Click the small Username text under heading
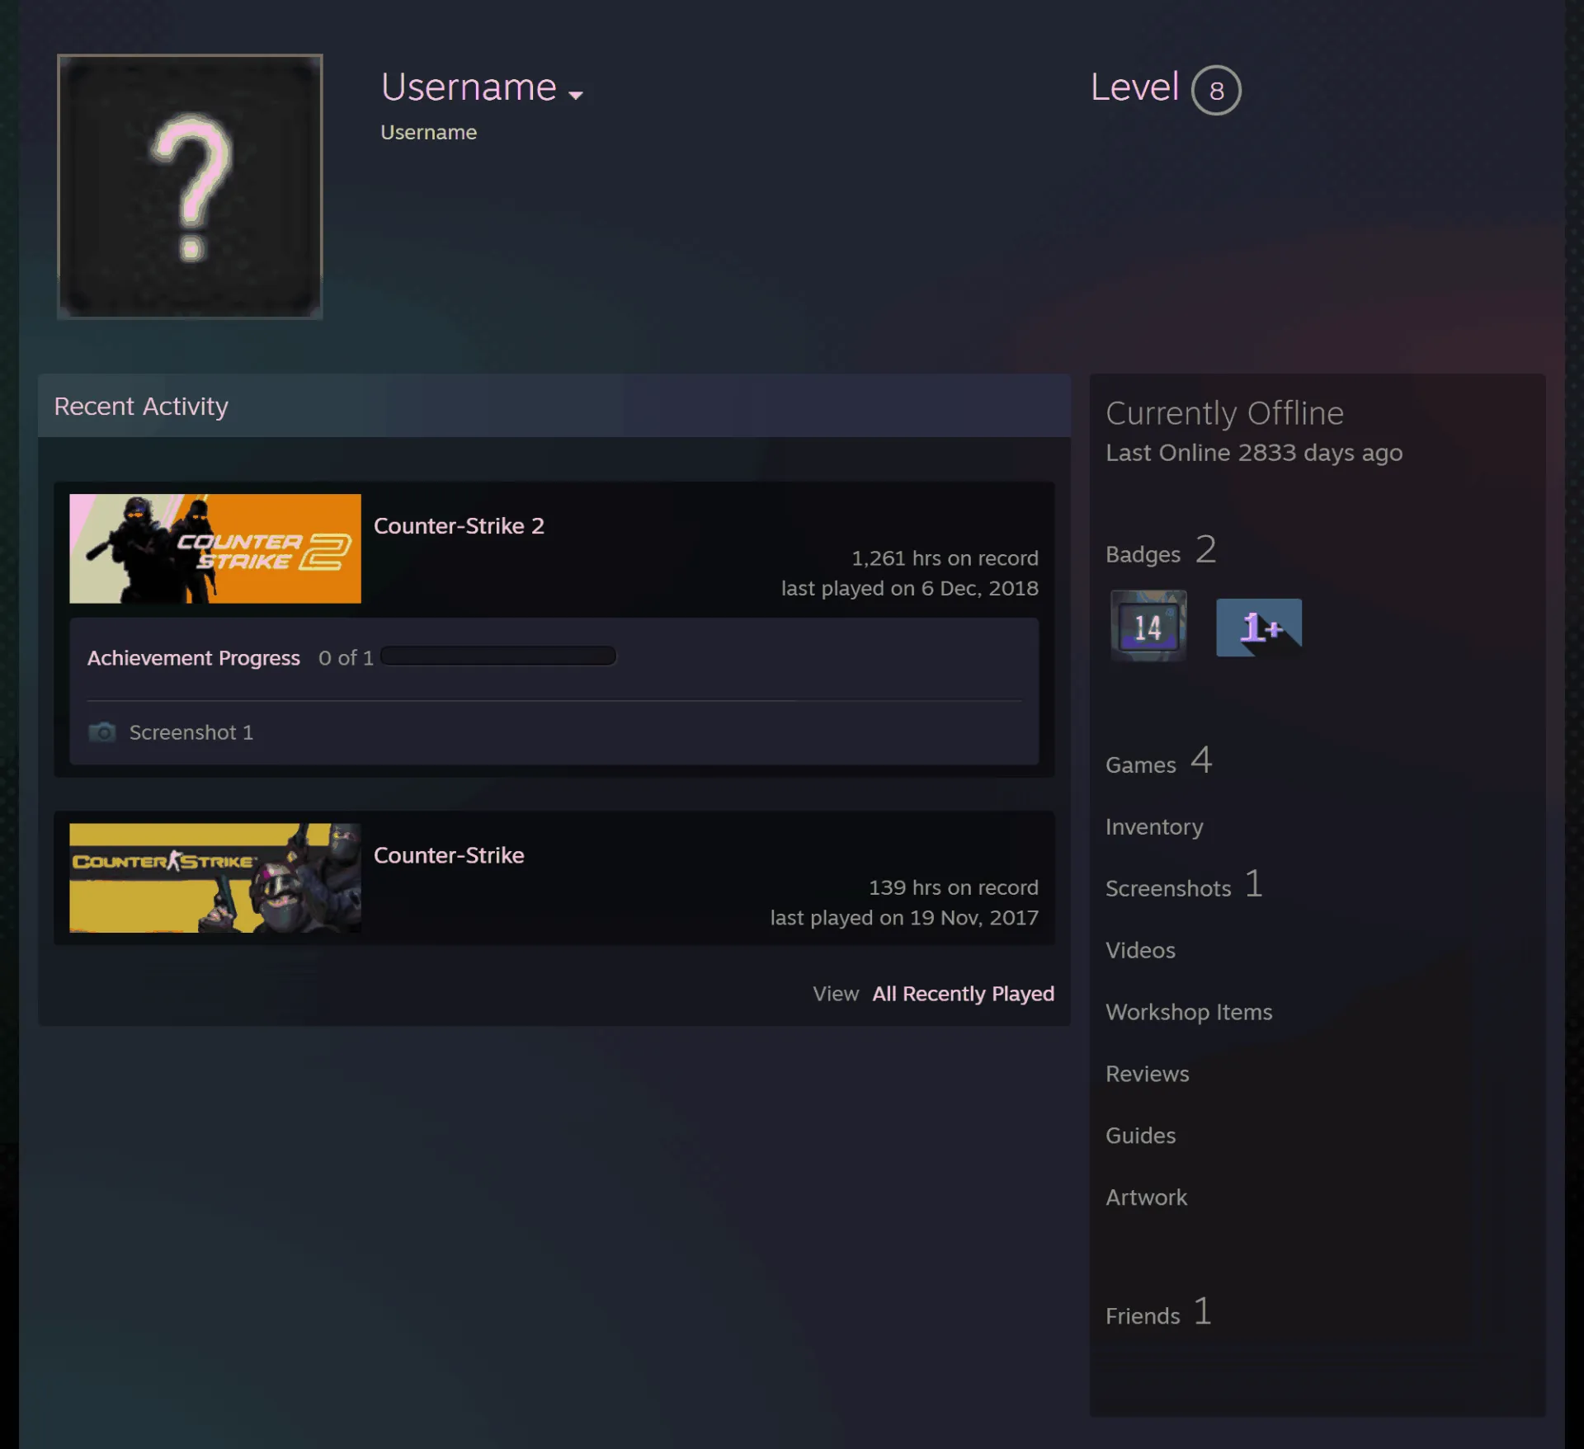The image size is (1584, 1449). tap(428, 132)
